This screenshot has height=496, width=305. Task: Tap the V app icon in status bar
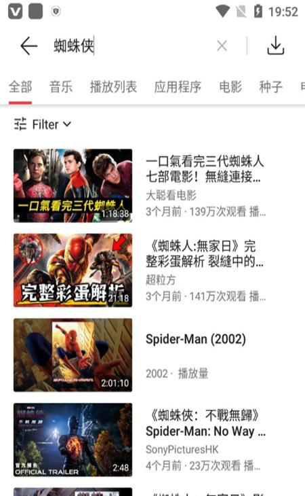(15, 12)
